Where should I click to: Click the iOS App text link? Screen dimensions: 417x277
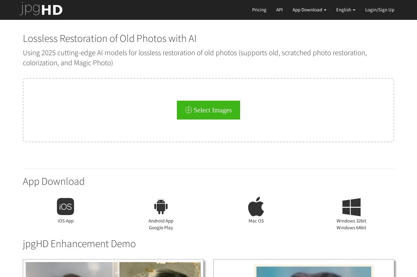65,221
